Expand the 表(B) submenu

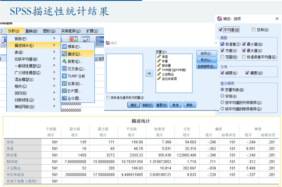coord(33,52)
